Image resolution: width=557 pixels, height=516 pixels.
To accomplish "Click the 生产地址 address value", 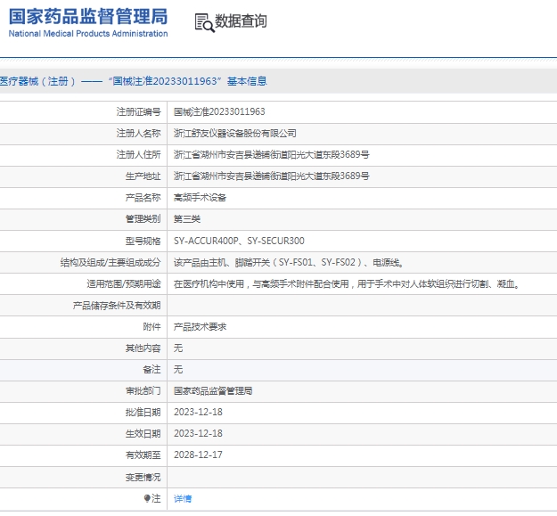I will coord(272,176).
